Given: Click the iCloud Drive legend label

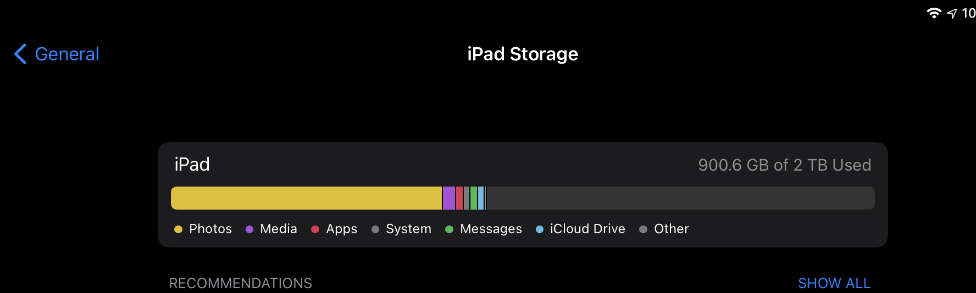Looking at the screenshot, I should pyautogui.click(x=587, y=229).
